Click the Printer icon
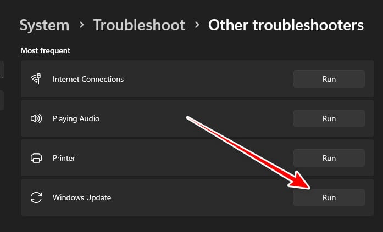Screen dimensions: 383x232 [x=36, y=158]
